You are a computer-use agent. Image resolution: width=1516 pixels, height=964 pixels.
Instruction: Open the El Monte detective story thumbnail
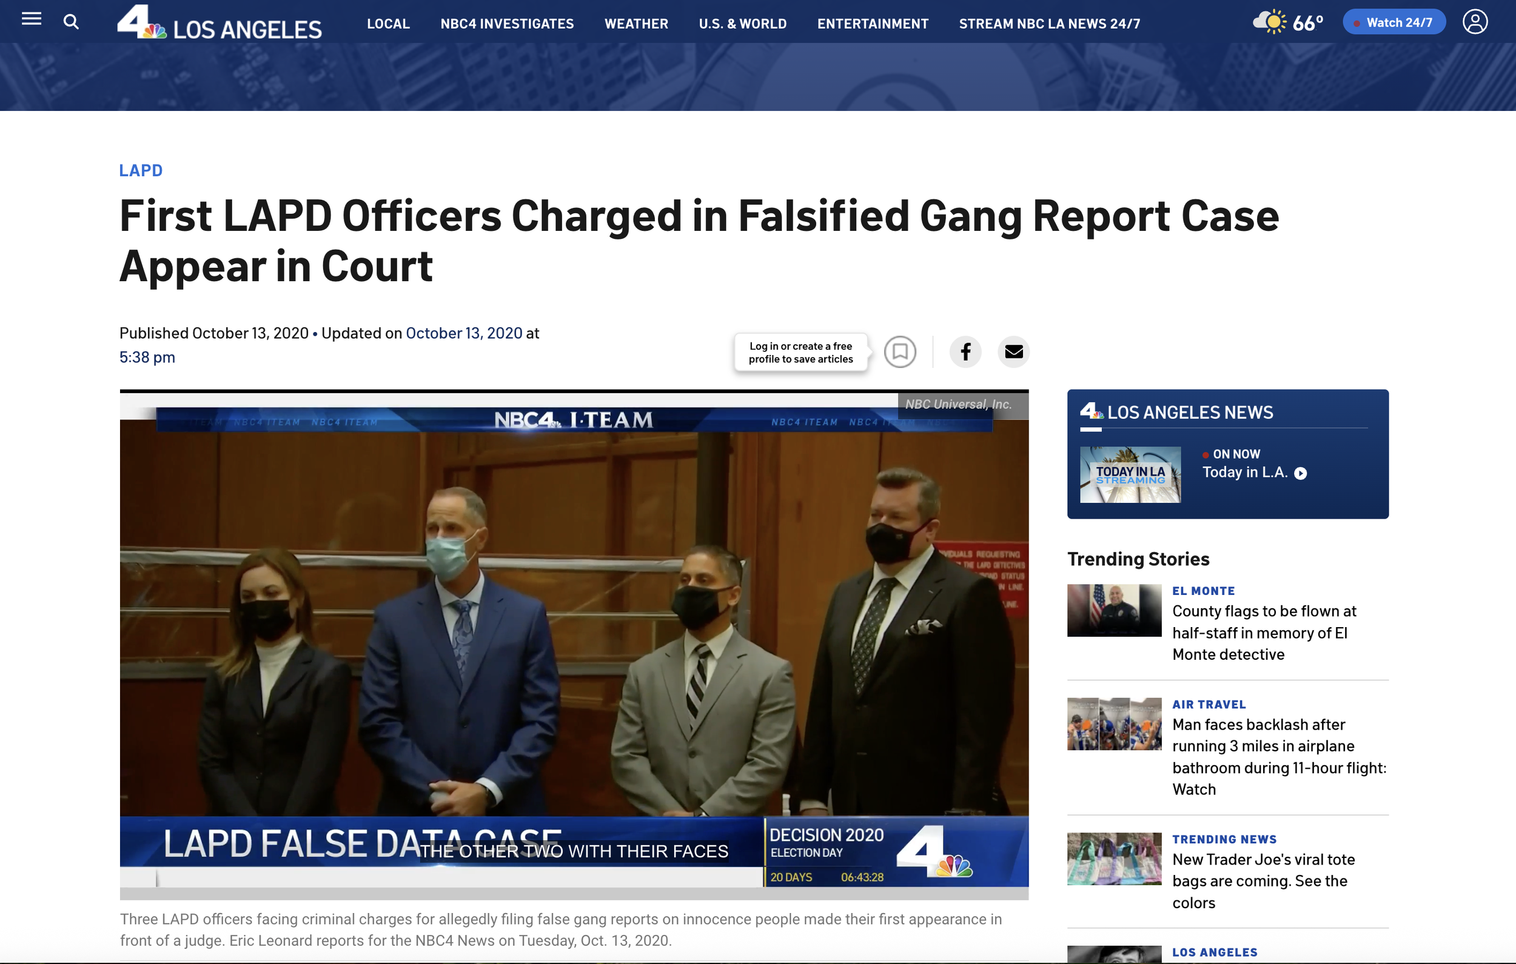tap(1114, 610)
